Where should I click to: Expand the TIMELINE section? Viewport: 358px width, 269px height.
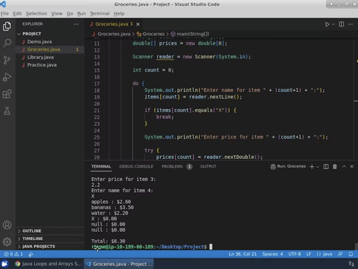click(x=50, y=239)
